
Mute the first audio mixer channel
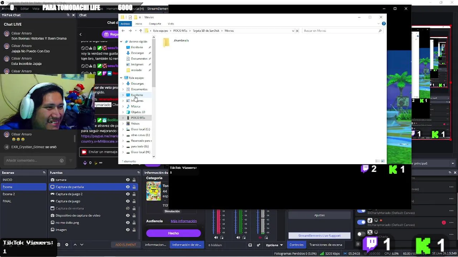coord(216,238)
